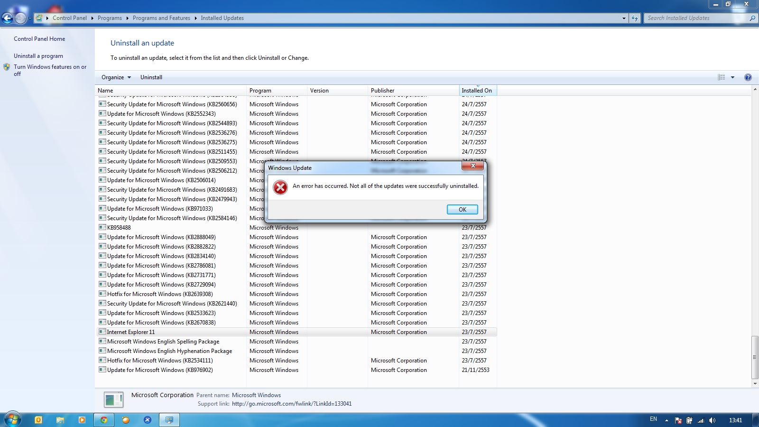Select Security Update KB2621440 row
This screenshot has width=759, height=427.
(296, 304)
